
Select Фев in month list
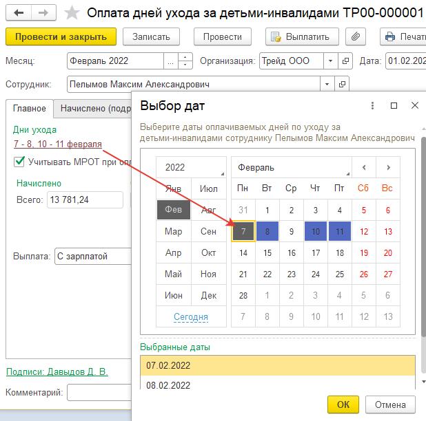[x=174, y=210]
